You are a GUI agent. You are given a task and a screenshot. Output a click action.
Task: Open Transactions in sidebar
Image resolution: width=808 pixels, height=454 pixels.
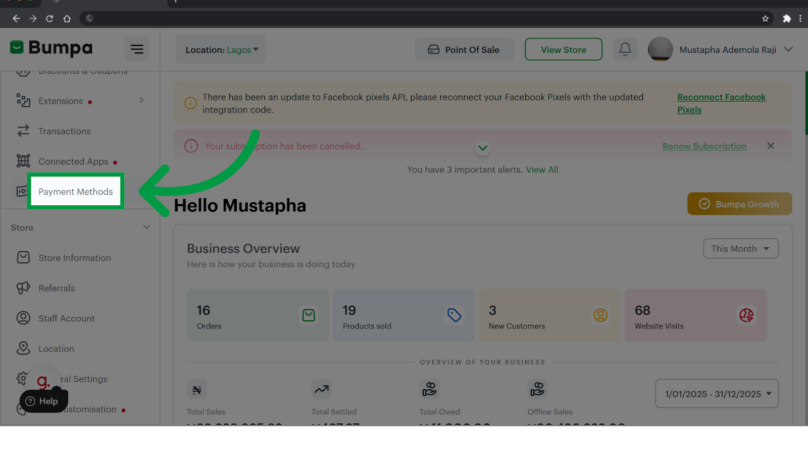pyautogui.click(x=65, y=131)
